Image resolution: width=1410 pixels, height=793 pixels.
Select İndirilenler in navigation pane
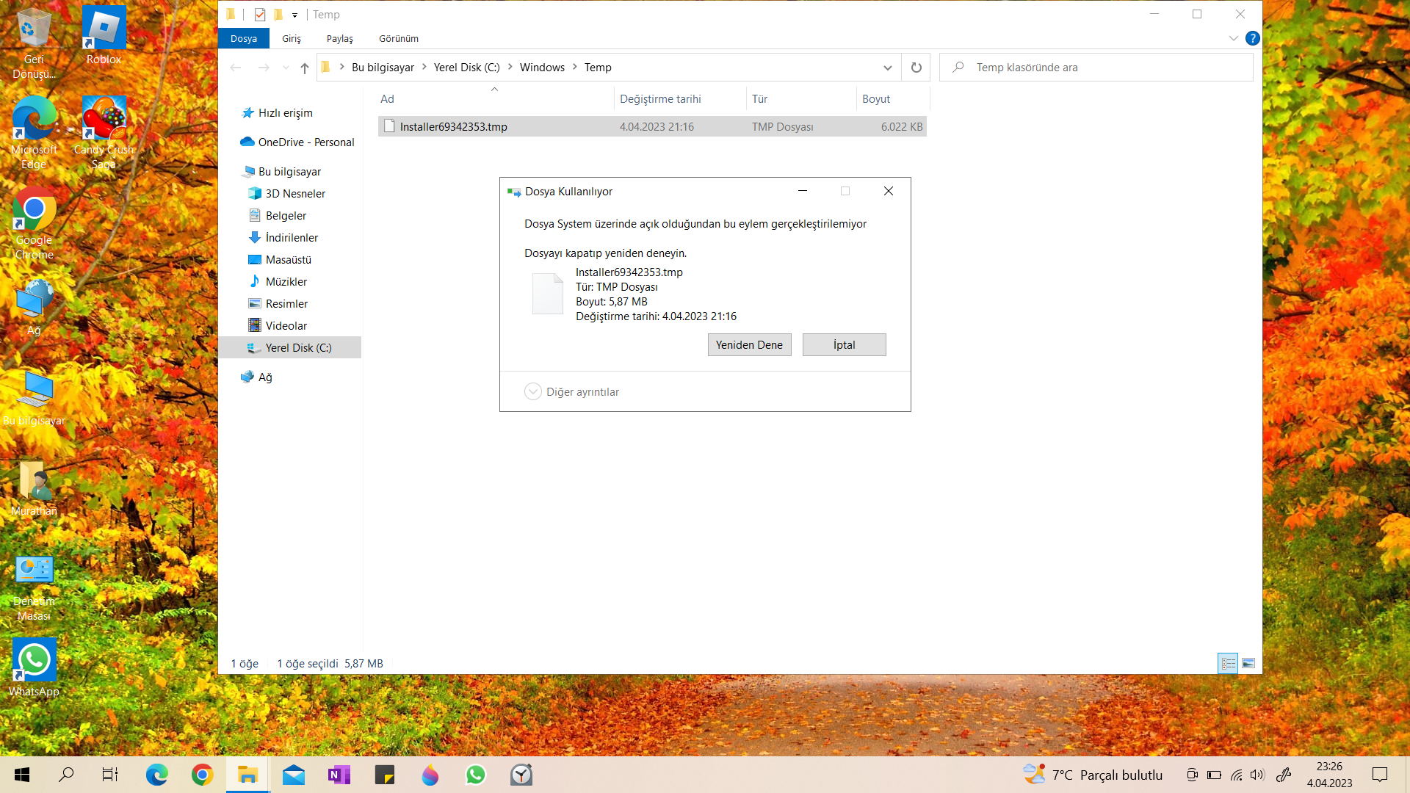[x=292, y=238]
